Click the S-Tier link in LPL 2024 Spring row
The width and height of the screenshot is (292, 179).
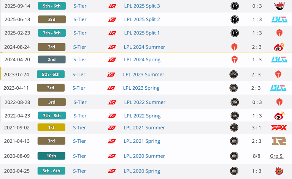tap(80, 60)
